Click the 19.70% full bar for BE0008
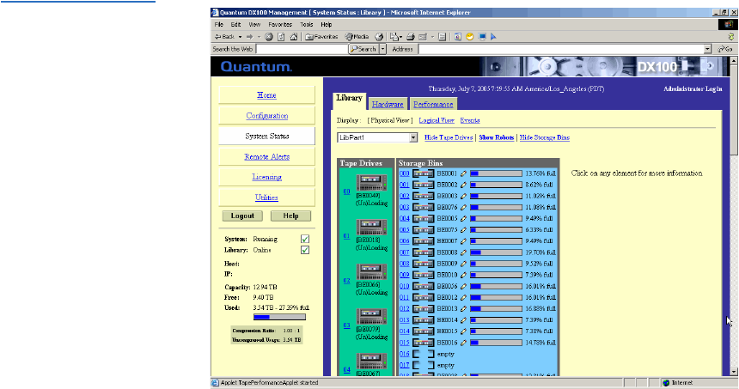Image resolution: width=739 pixels, height=389 pixels. (x=497, y=252)
